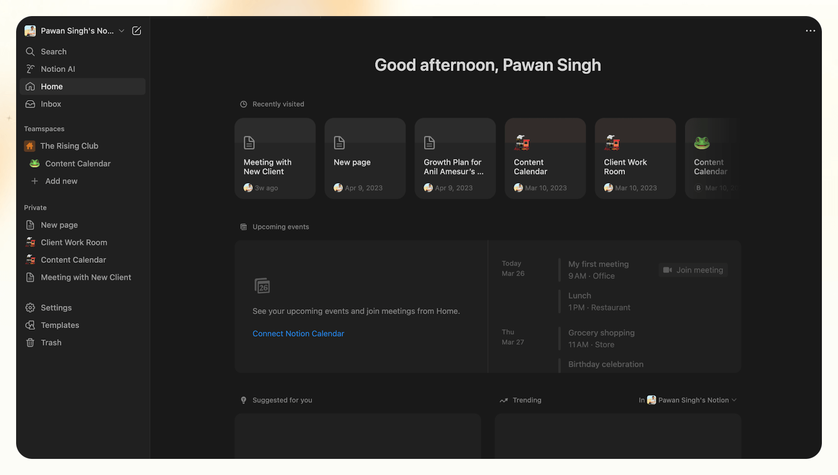This screenshot has height=475, width=838.
Task: Open Client Work Room recent card
Action: point(636,159)
